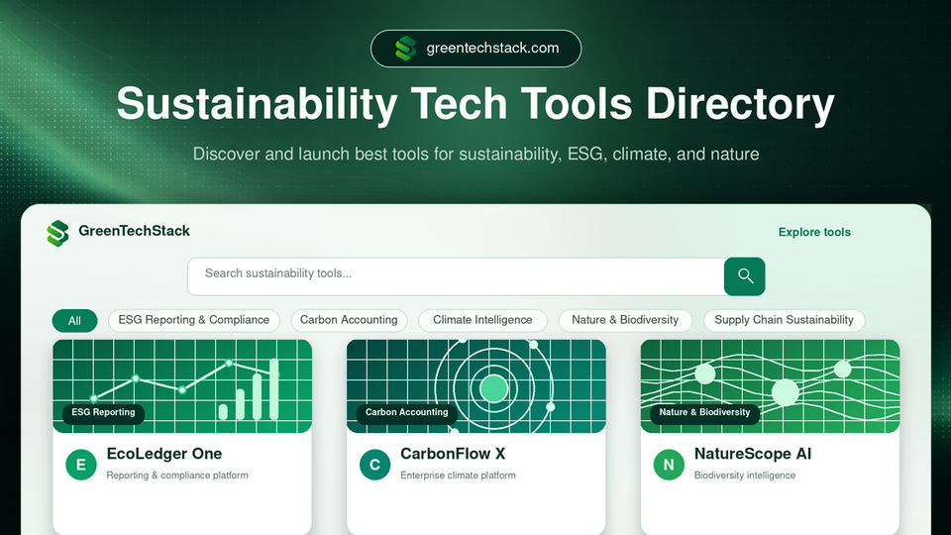951x535 pixels.
Task: Click the EcoLedger One chart thumbnail
Action: click(182, 385)
